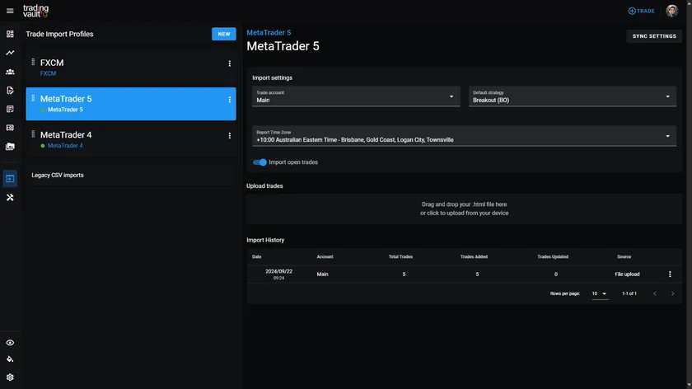Open the analytics line-chart sidebar icon
The height and width of the screenshot is (389, 692).
pyautogui.click(x=10, y=53)
